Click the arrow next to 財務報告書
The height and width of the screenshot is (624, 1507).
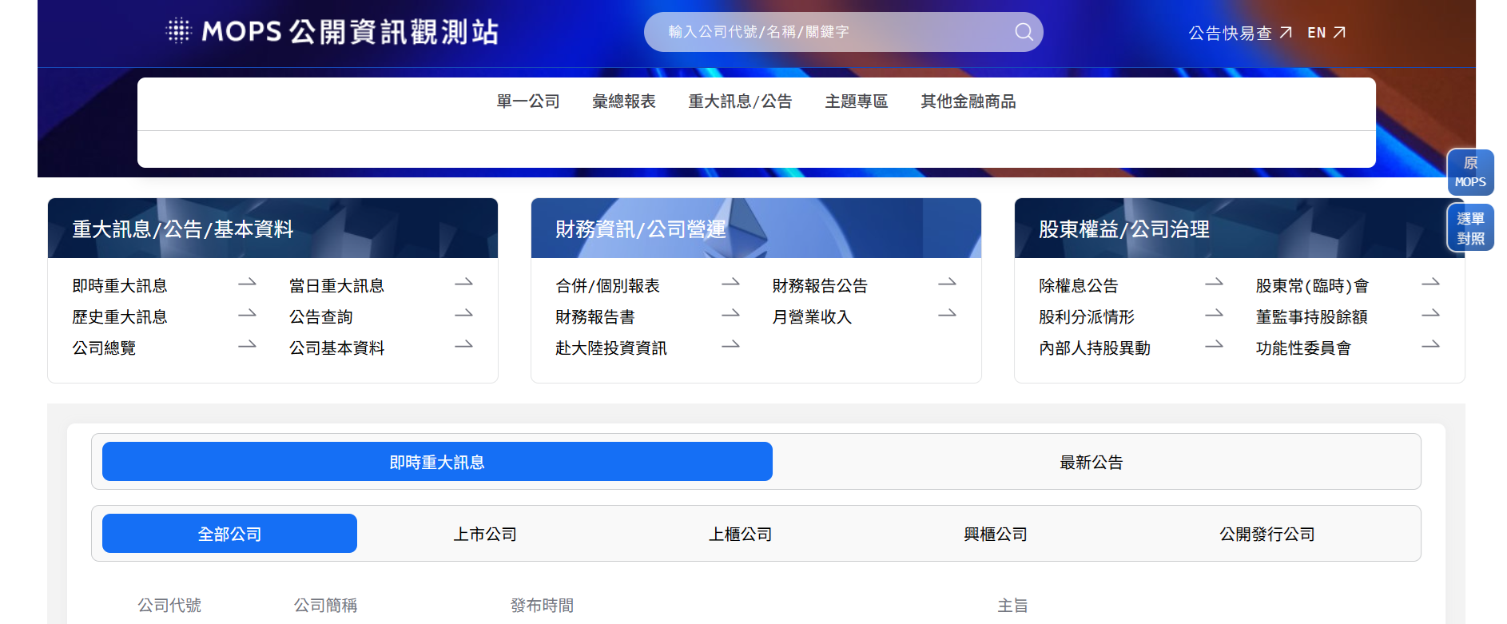click(731, 314)
